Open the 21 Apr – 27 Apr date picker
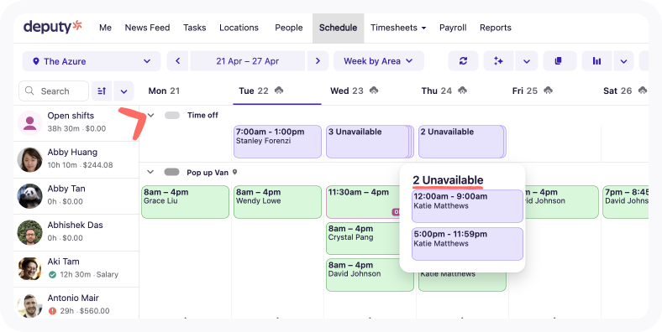 click(247, 61)
